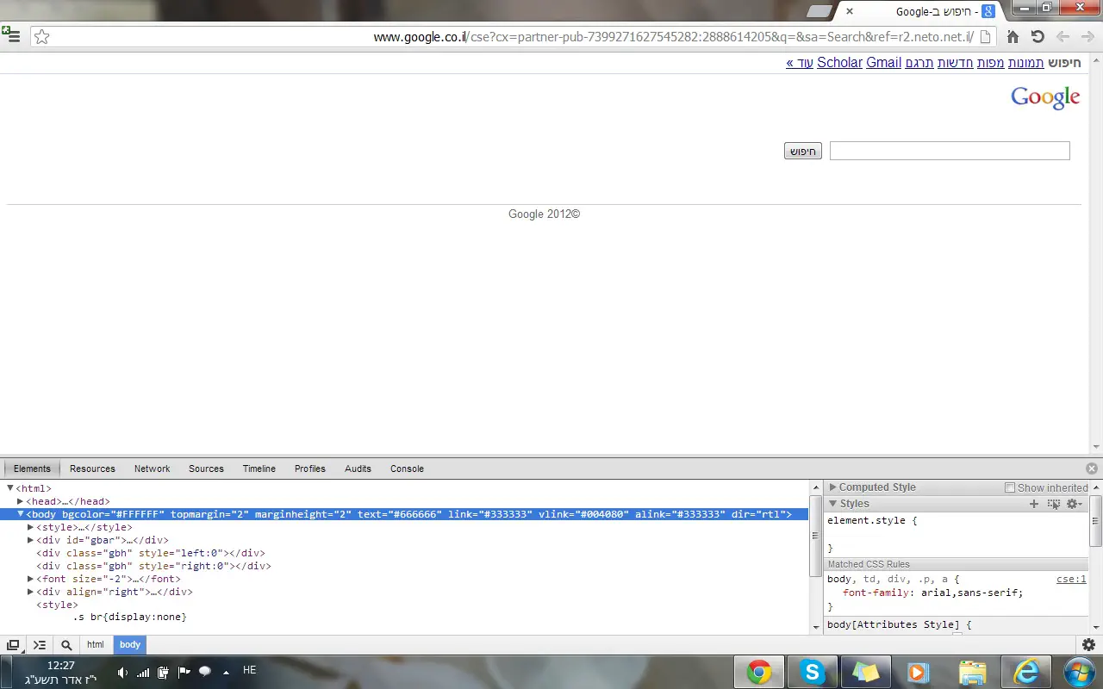The width and height of the screenshot is (1103, 689).
Task: Click the DevTools dock/undock icon
Action: pos(13,645)
